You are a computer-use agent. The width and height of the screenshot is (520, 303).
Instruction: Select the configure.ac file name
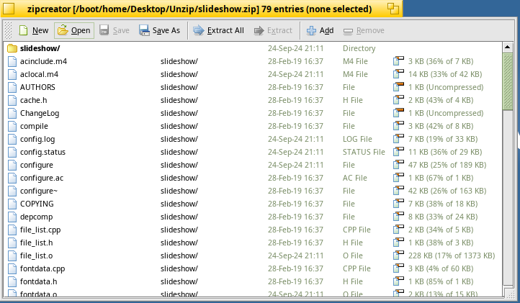click(x=42, y=178)
